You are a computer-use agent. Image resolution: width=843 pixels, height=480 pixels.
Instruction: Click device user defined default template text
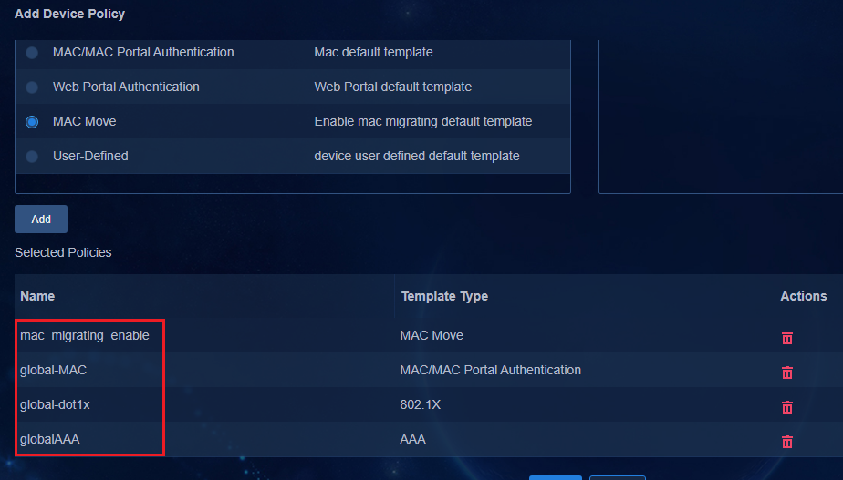click(x=417, y=156)
